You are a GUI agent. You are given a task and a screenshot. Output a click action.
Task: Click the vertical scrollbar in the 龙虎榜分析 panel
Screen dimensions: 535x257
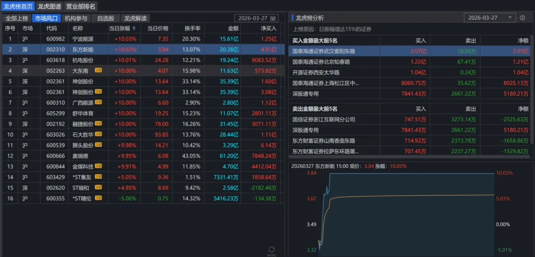(533, 89)
